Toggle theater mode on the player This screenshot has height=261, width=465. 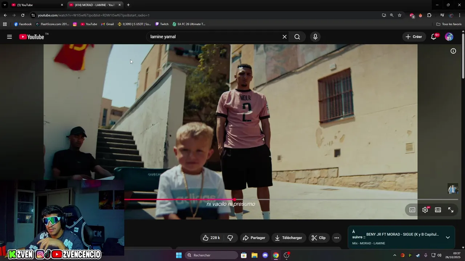[x=438, y=210]
